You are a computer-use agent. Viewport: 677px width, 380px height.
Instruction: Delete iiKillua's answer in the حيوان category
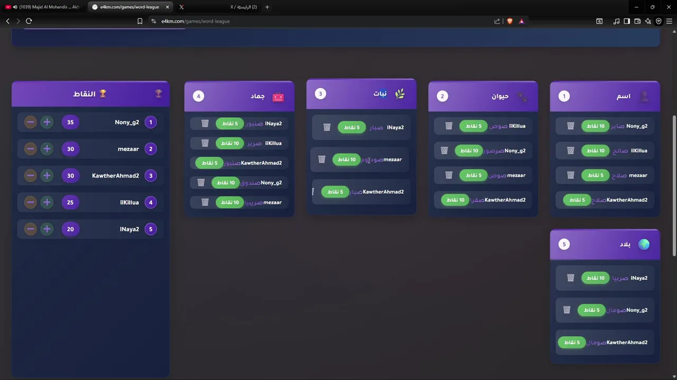[449, 126]
